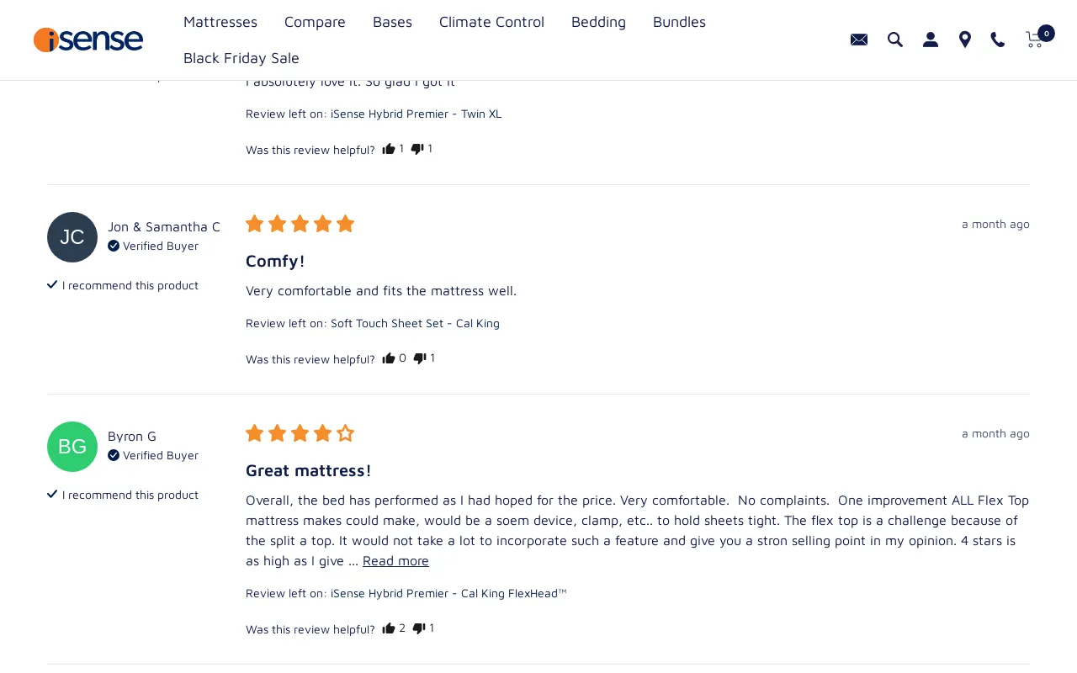This screenshot has height=673, width=1077.
Task: Open the account profile icon
Action: coord(931,40)
